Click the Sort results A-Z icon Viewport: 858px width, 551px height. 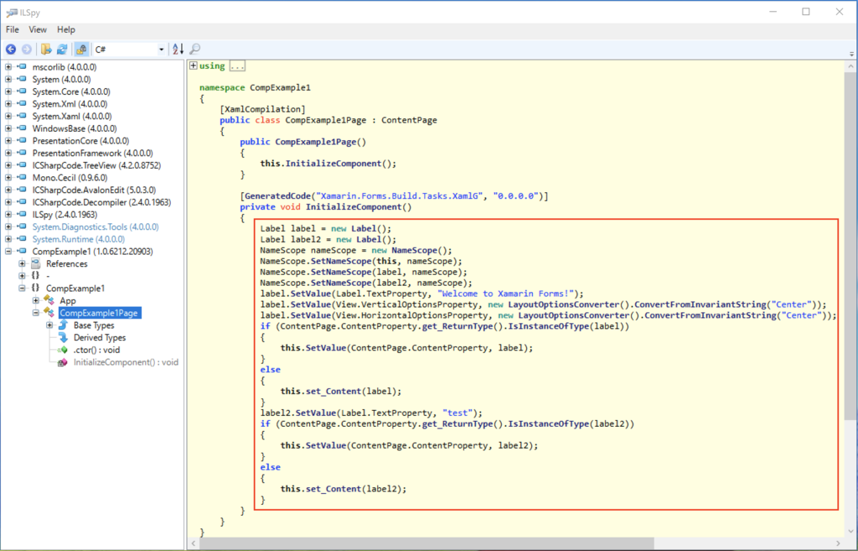178,49
